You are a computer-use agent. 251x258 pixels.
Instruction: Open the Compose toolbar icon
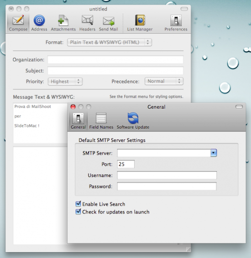click(18, 23)
